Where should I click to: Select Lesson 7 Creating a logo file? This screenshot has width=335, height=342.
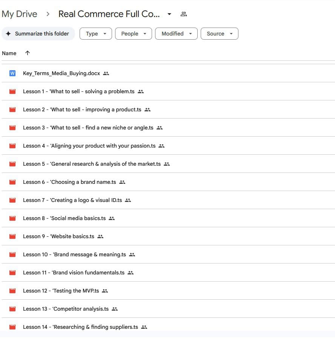pyautogui.click(x=72, y=200)
